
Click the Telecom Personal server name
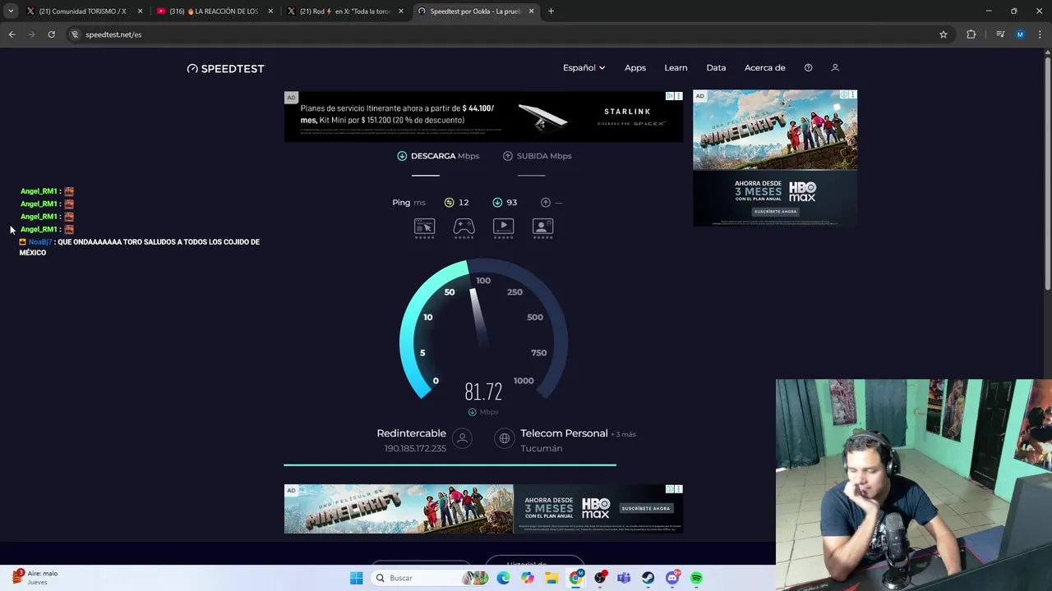point(564,433)
